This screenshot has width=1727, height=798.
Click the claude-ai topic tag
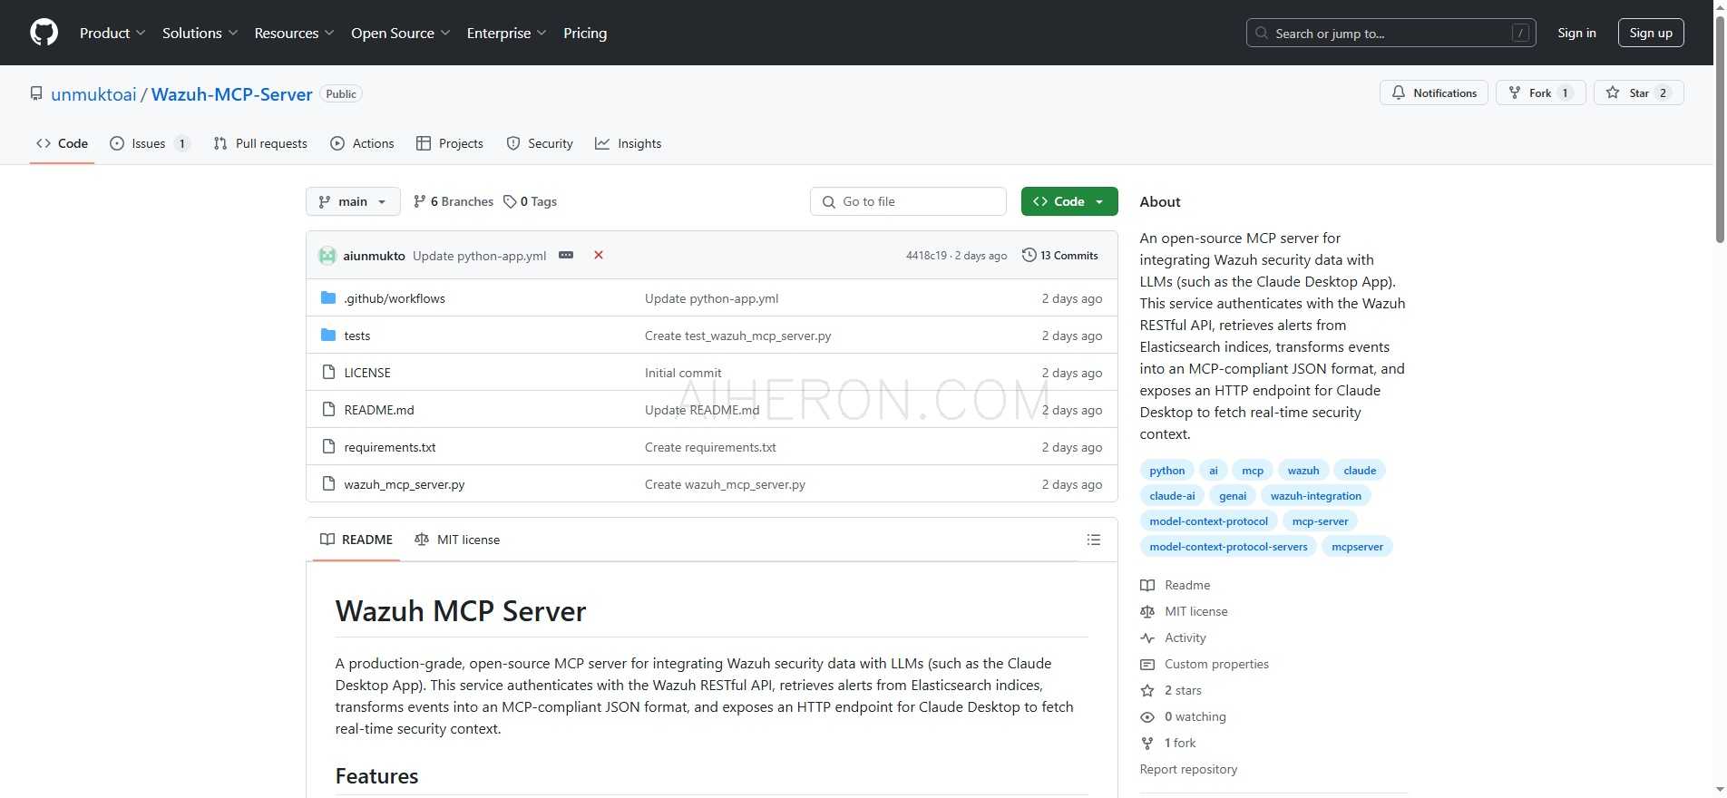point(1172,495)
